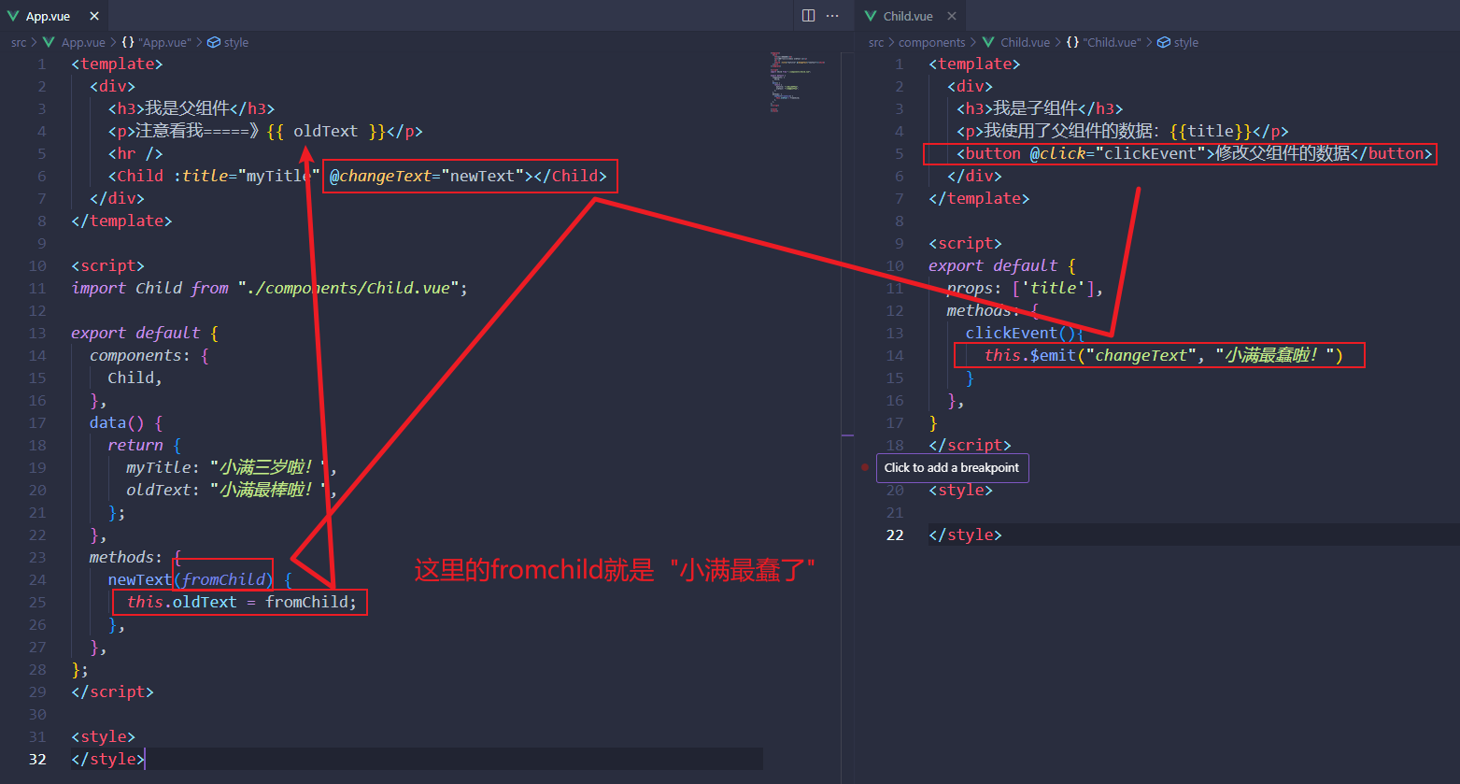Open the src breadcrumb in Child.vue pane
The width and height of the screenshot is (1460, 784).
[876, 42]
